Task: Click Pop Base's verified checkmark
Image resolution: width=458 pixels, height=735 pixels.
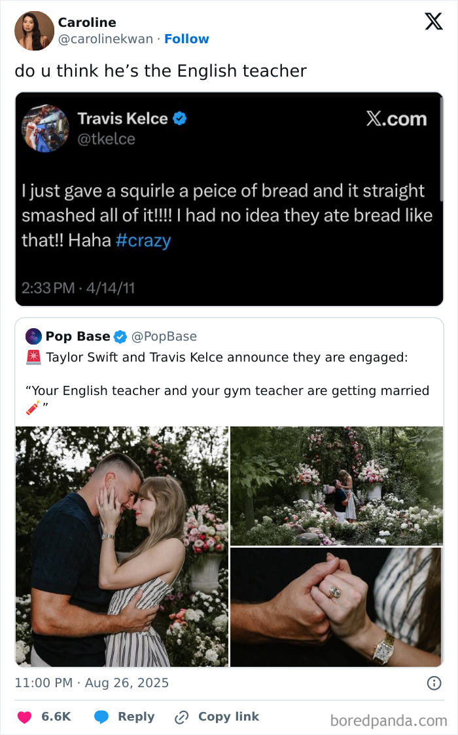Action: pyautogui.click(x=120, y=336)
